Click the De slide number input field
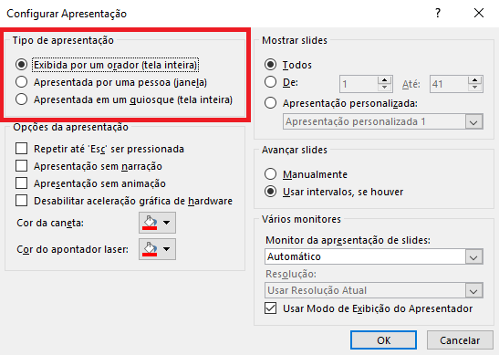The height and width of the screenshot is (355, 499). [359, 84]
